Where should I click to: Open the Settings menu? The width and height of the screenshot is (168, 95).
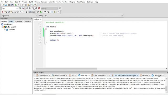pyautogui.click(x=90, y=2)
